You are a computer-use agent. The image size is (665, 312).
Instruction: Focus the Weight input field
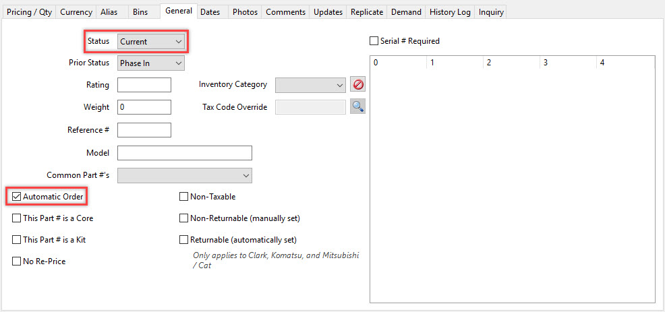[144, 107]
